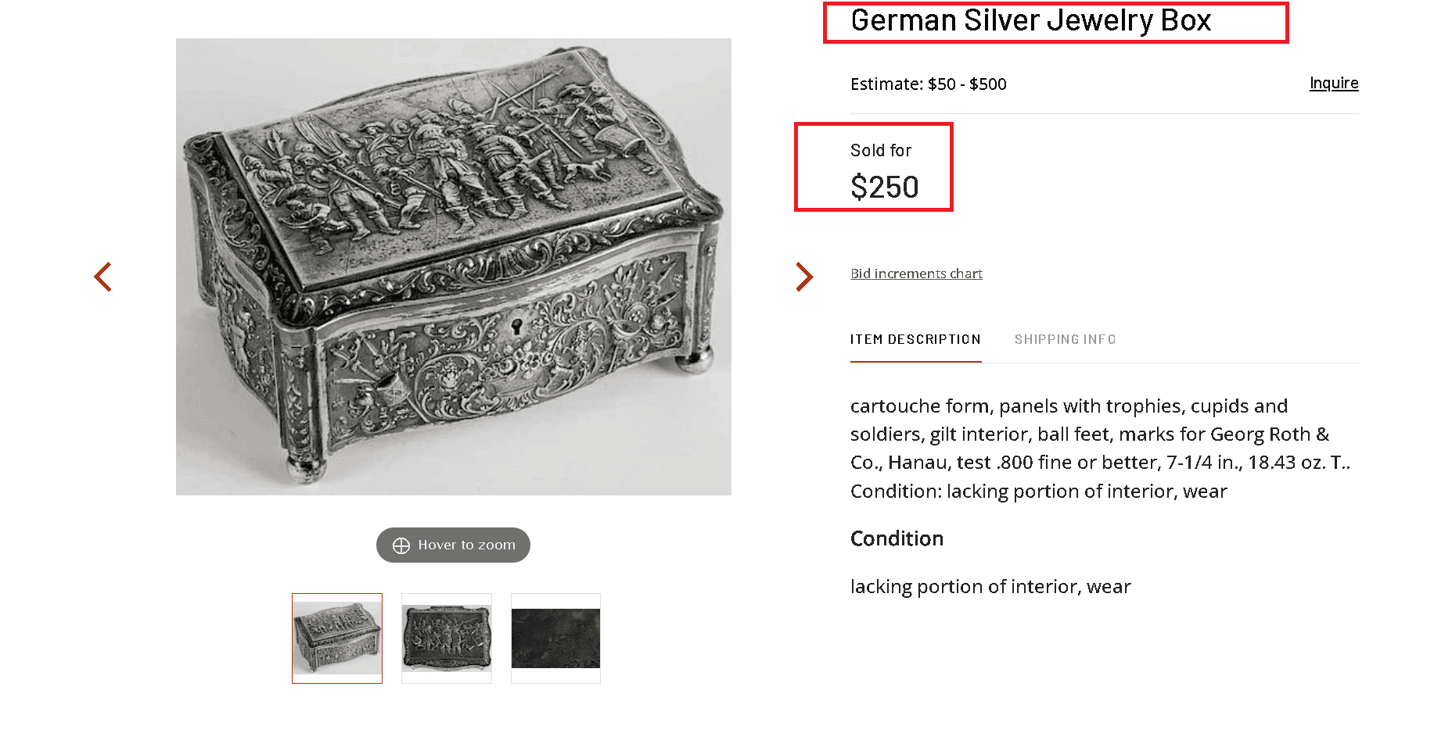Click the Condition heading

click(897, 538)
